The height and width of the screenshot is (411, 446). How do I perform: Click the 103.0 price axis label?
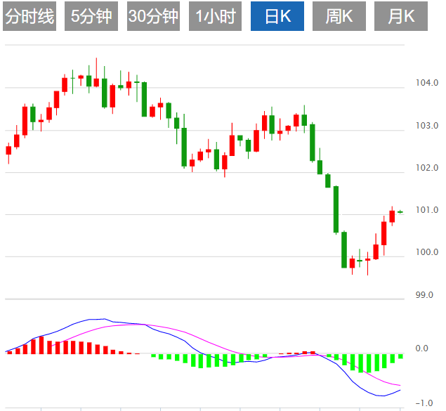pos(426,126)
